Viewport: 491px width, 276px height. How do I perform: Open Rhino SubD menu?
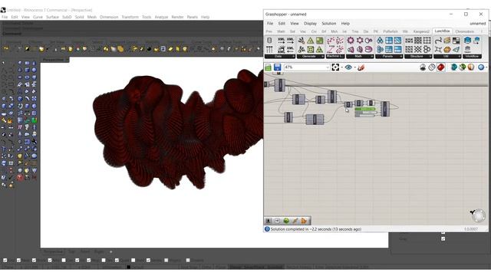[x=67, y=17]
